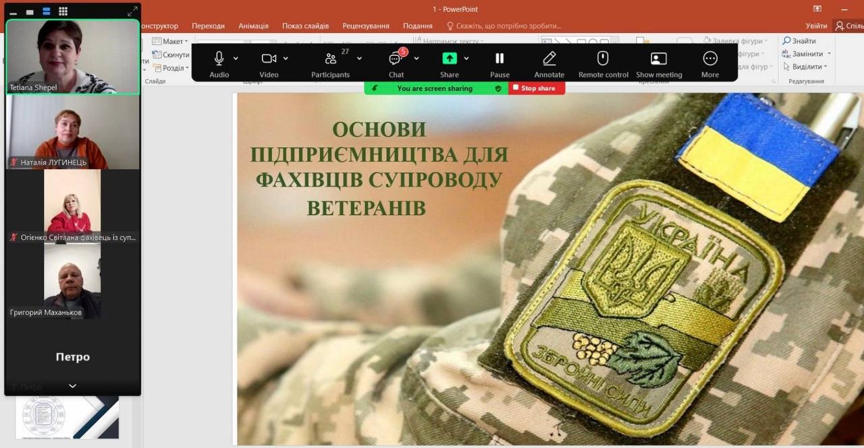
Task: Open the Виділити select dropdown
Action: (x=805, y=67)
